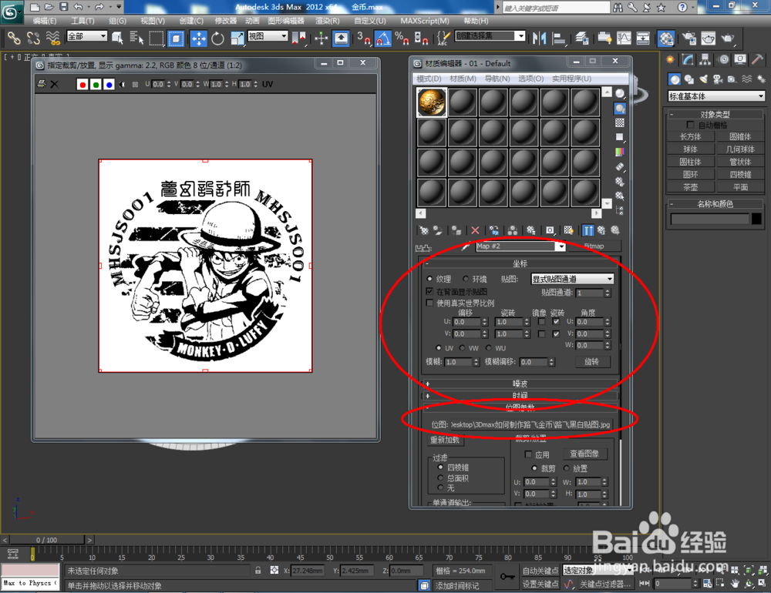
Task: Select the Scale tool
Action: 237,39
